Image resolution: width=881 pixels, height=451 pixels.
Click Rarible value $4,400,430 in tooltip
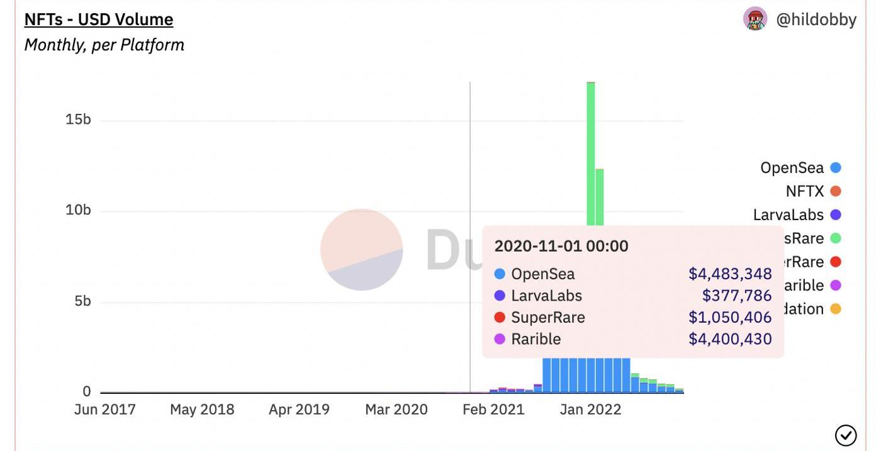coord(730,339)
